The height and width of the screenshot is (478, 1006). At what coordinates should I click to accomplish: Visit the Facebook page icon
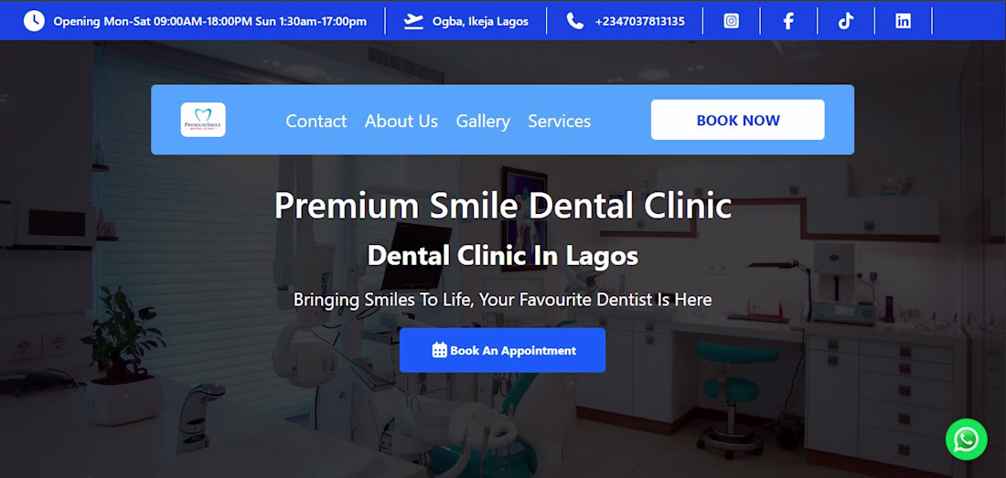(788, 21)
